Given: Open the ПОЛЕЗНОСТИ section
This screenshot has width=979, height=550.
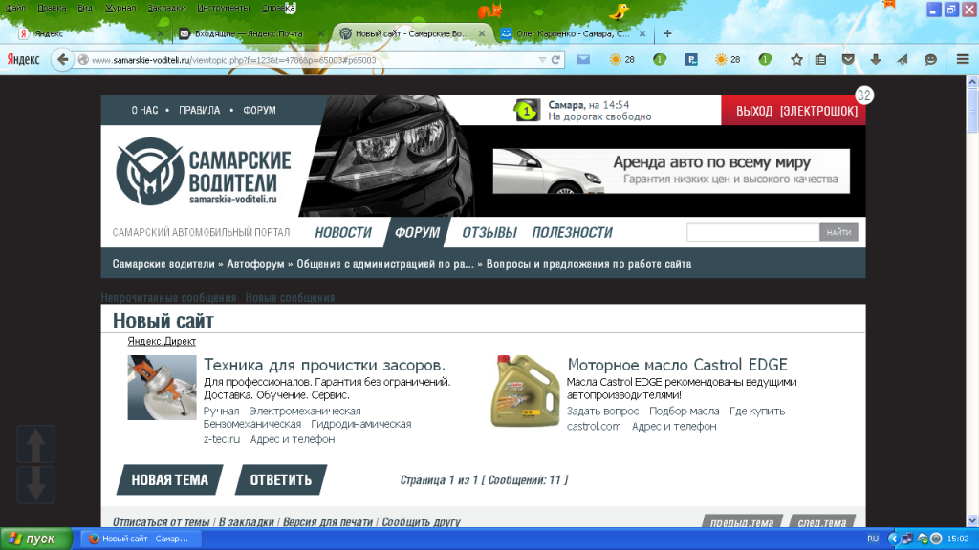Looking at the screenshot, I should 572,233.
